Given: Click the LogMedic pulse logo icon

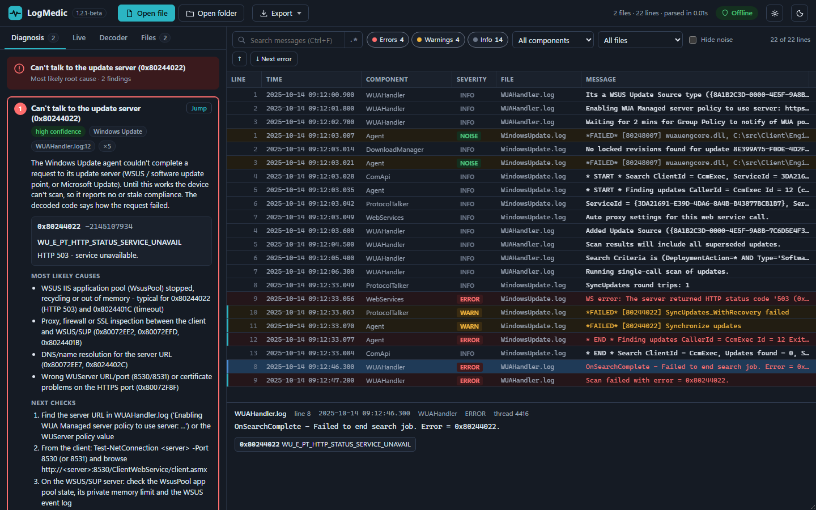Looking at the screenshot, I should (15, 13).
